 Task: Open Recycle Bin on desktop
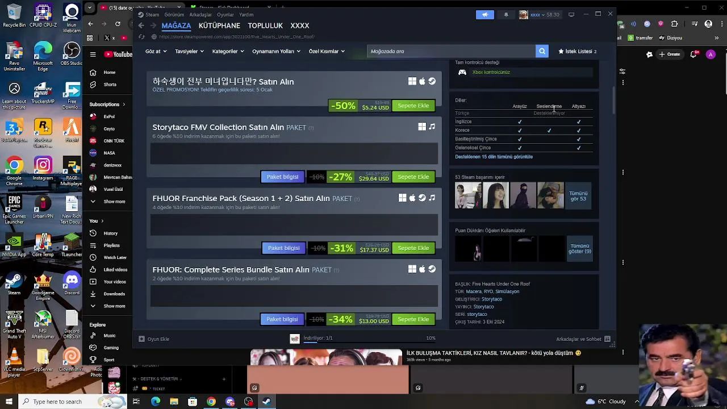14,16
